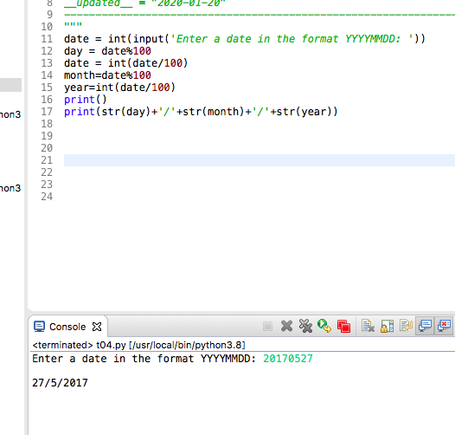Image resolution: width=455 pixels, height=435 pixels.
Task: Clear Console document-with-X icon
Action: 368,326
